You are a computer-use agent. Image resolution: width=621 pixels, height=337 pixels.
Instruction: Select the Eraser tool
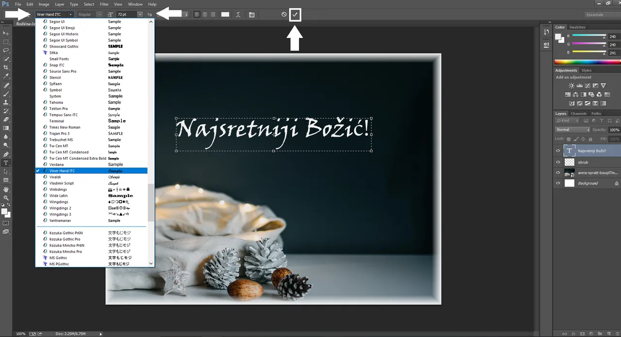click(x=6, y=119)
